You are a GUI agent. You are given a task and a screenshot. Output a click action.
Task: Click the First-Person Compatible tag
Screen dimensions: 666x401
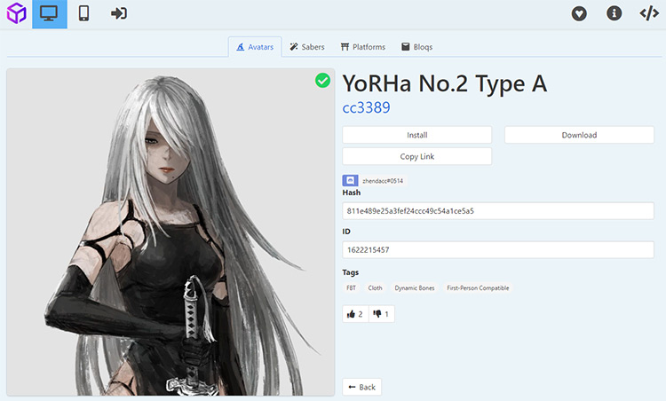tap(478, 288)
